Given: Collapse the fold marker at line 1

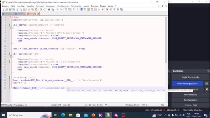Looking at the screenshot, I should [x=11, y=17].
